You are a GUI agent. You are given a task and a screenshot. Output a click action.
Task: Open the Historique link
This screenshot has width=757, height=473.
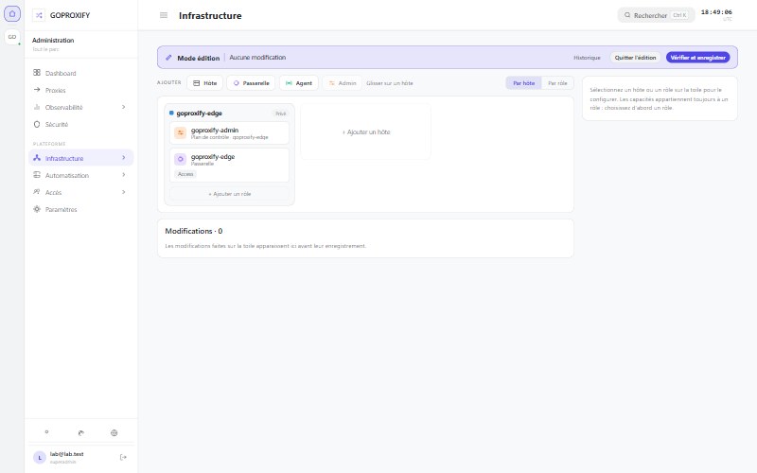tap(587, 58)
